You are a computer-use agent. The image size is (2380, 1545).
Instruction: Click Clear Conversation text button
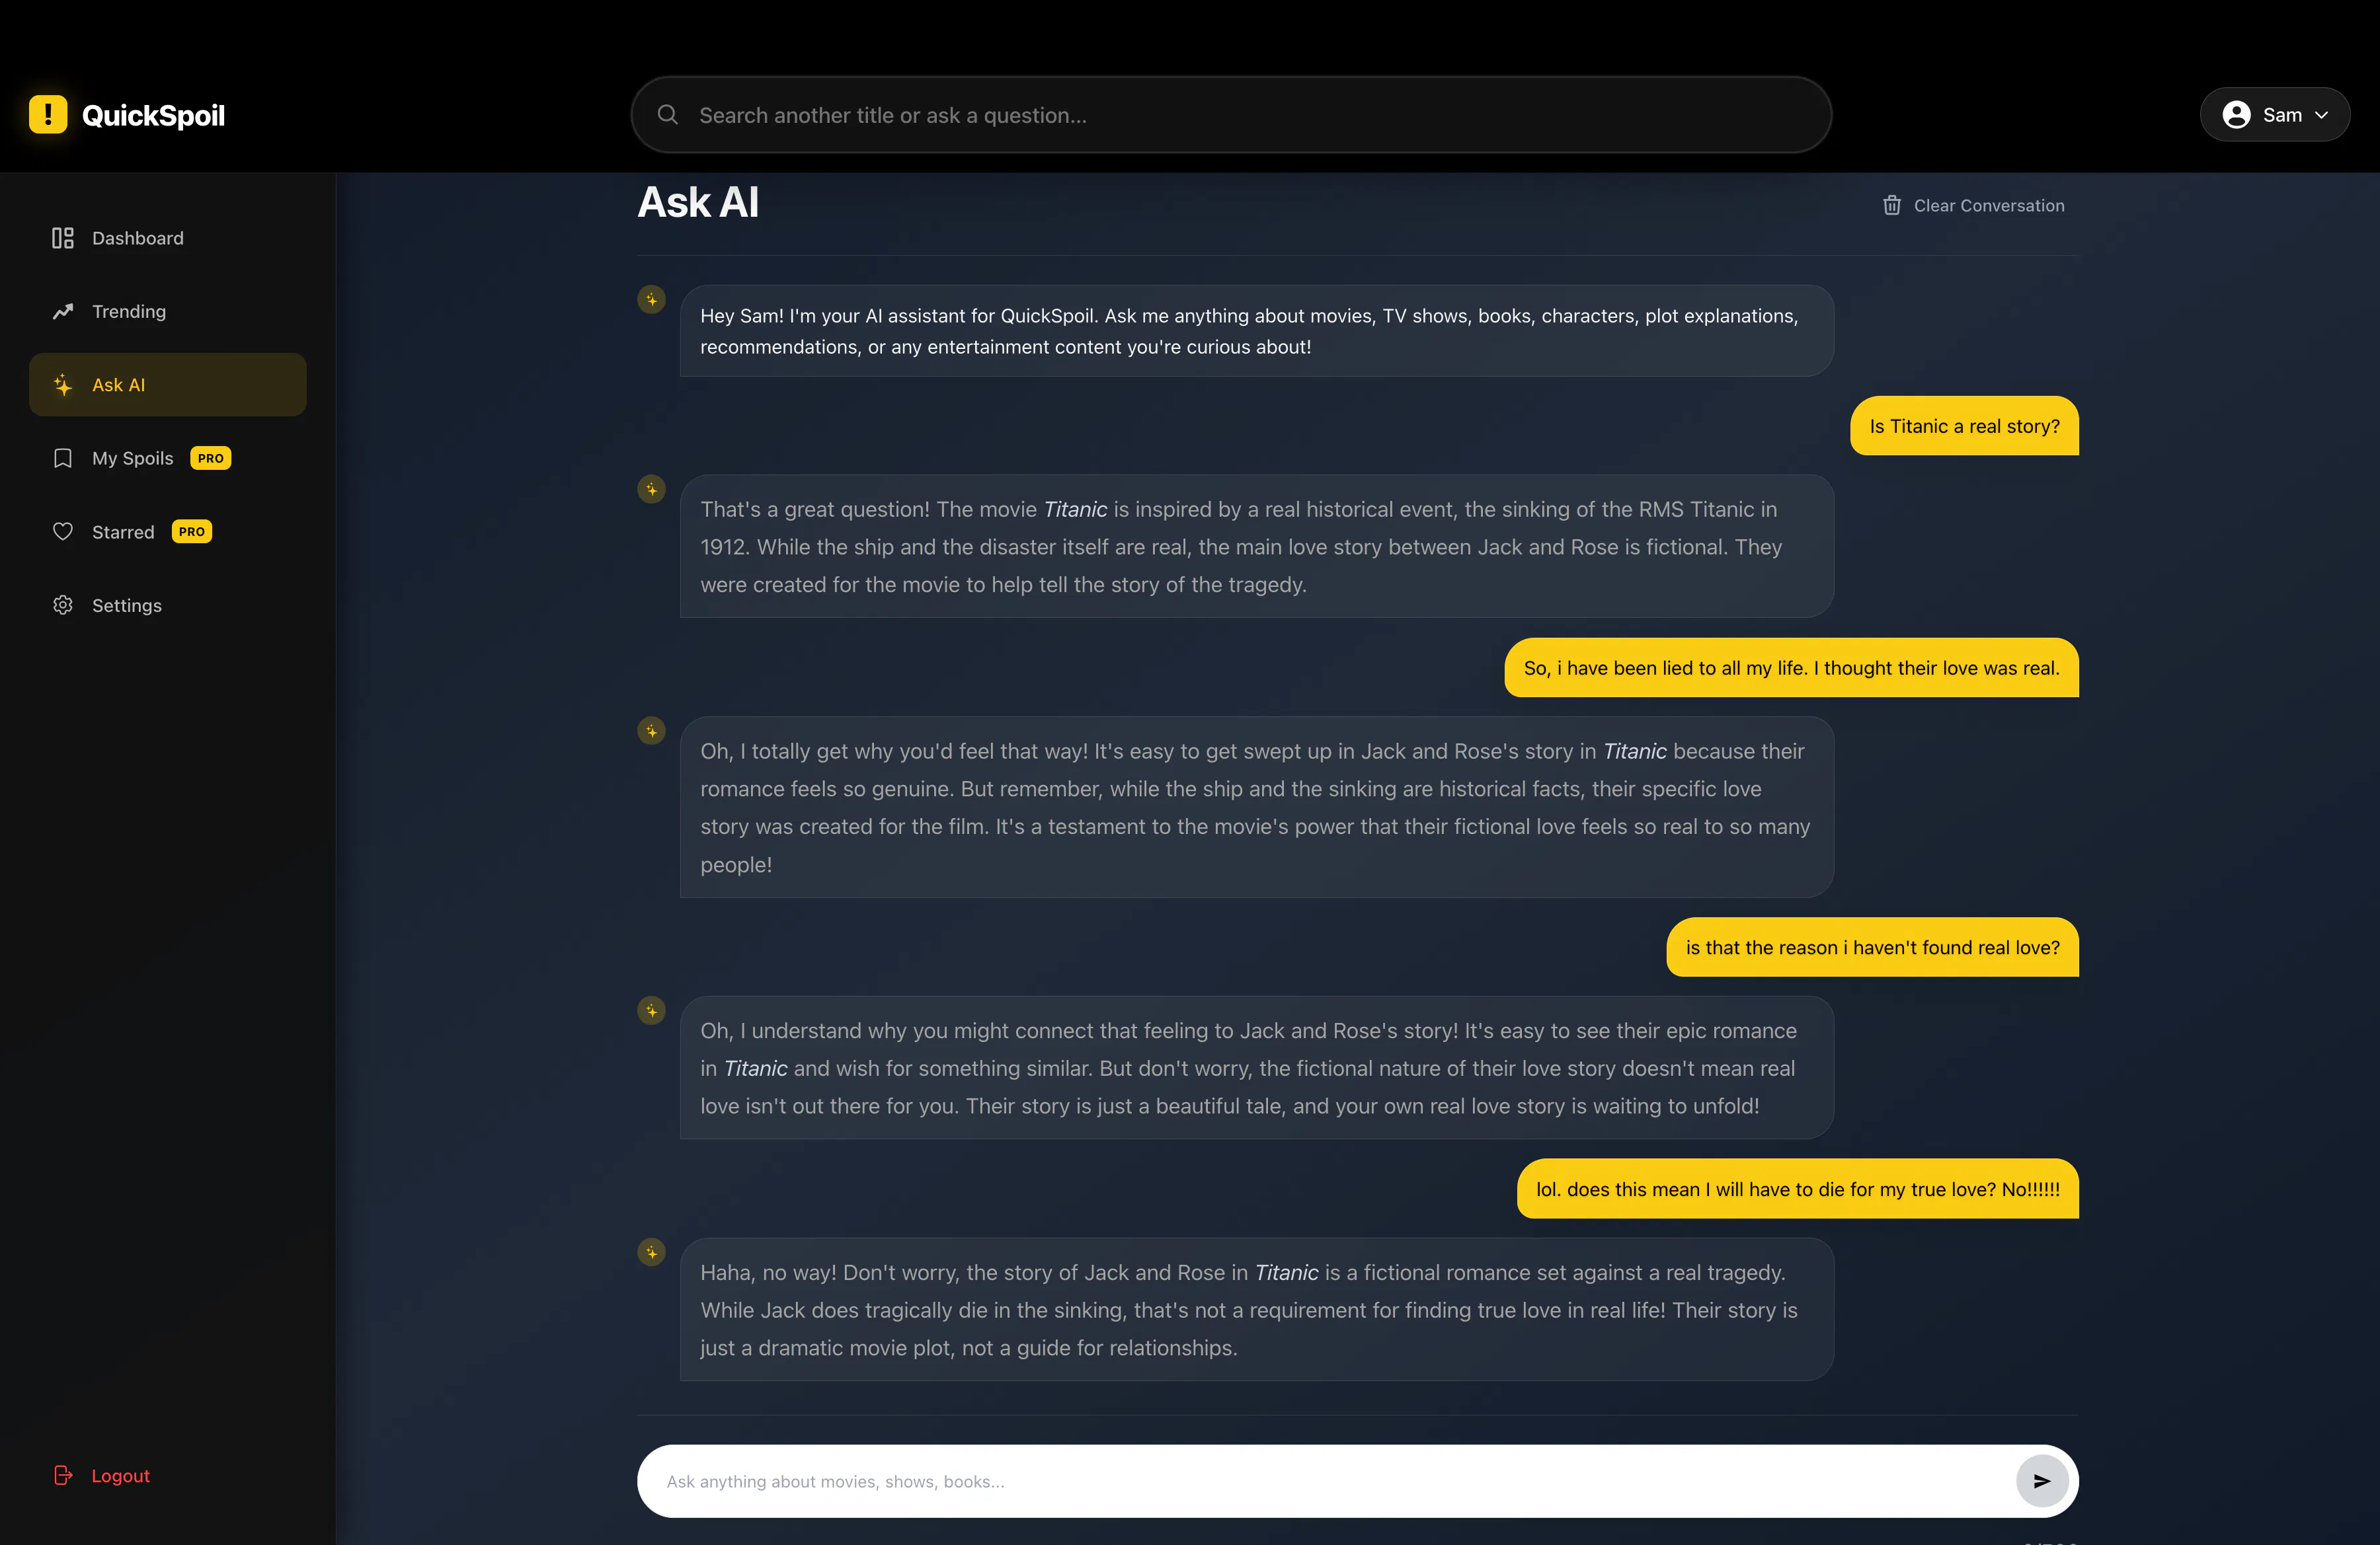click(x=1989, y=206)
